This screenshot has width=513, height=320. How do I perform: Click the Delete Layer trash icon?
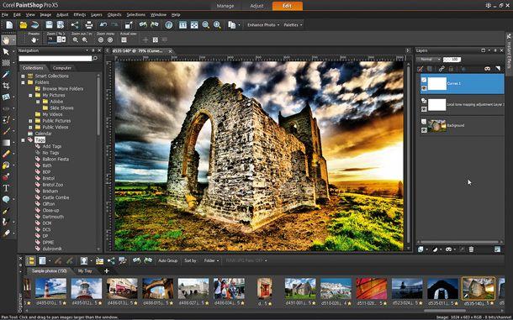(x=471, y=249)
